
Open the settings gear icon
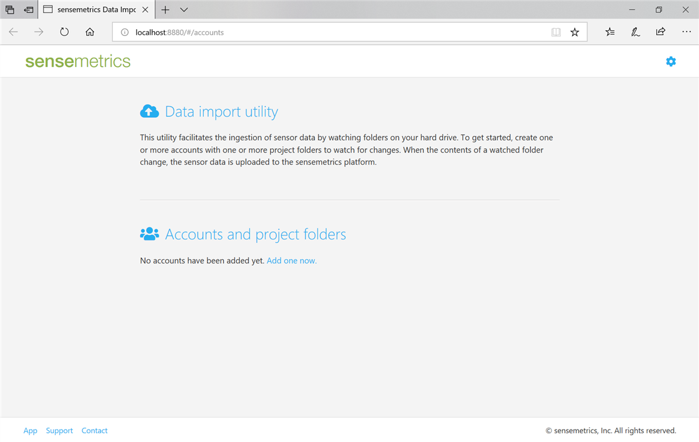point(670,61)
